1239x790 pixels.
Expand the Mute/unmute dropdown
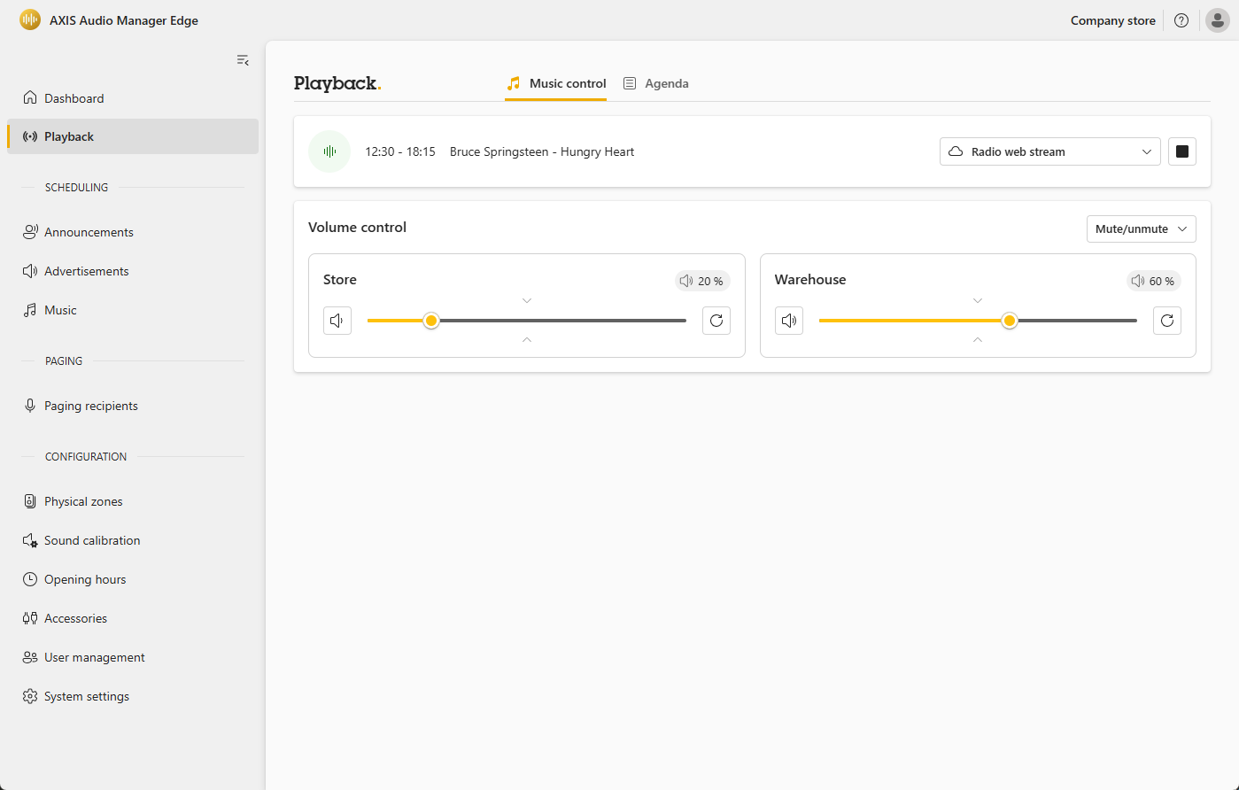coord(1141,228)
